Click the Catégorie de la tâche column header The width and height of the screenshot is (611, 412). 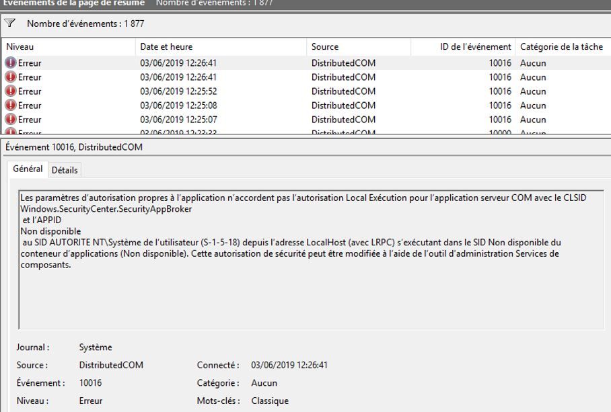(561, 47)
